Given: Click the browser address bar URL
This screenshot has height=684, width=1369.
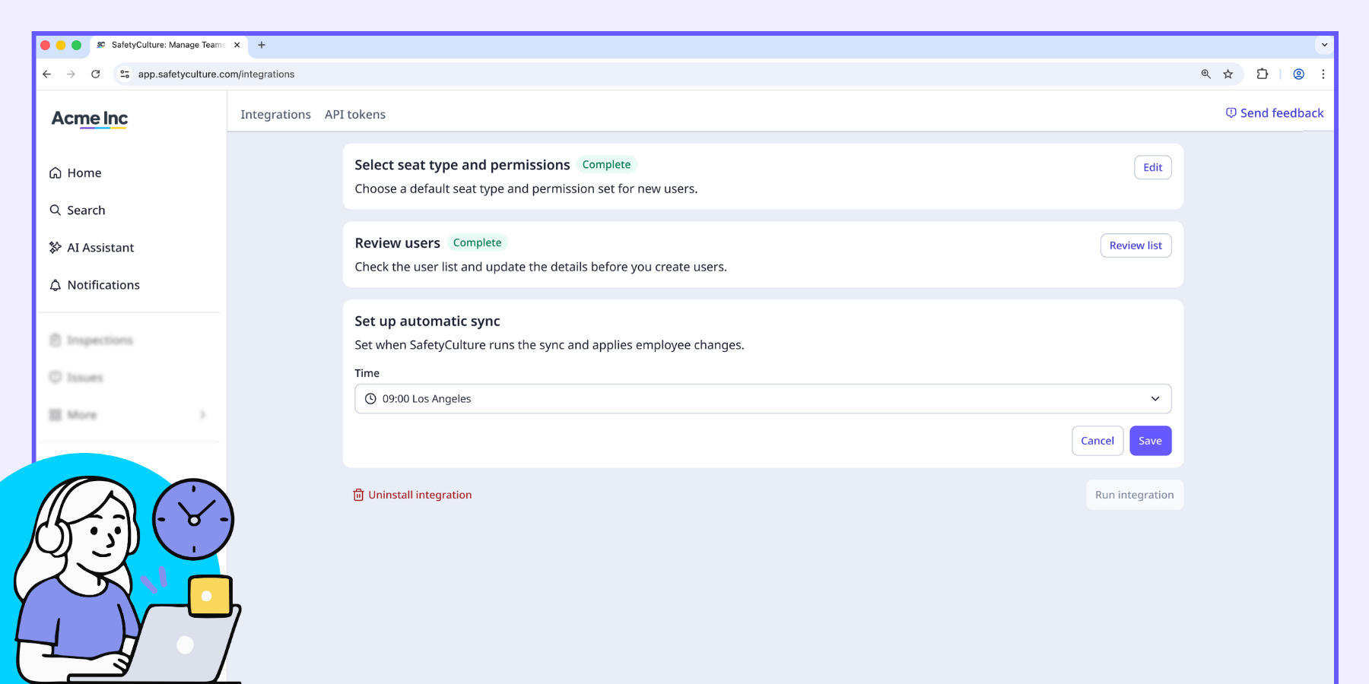Looking at the screenshot, I should (216, 74).
